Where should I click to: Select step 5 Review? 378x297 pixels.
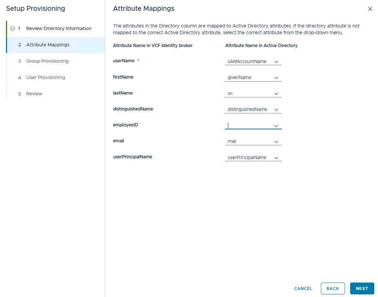[55, 94]
